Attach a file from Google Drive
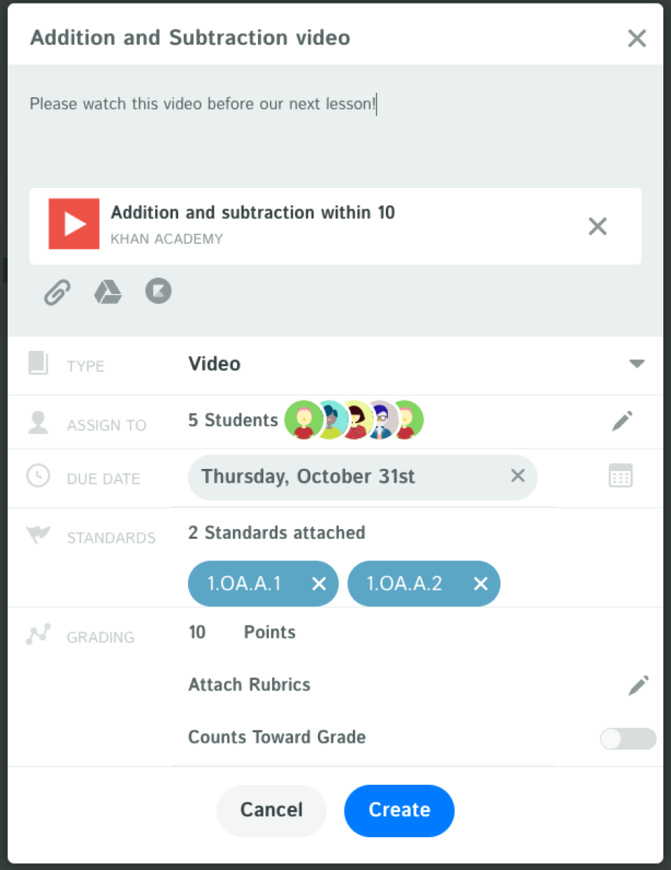The width and height of the screenshot is (671, 870). (108, 292)
